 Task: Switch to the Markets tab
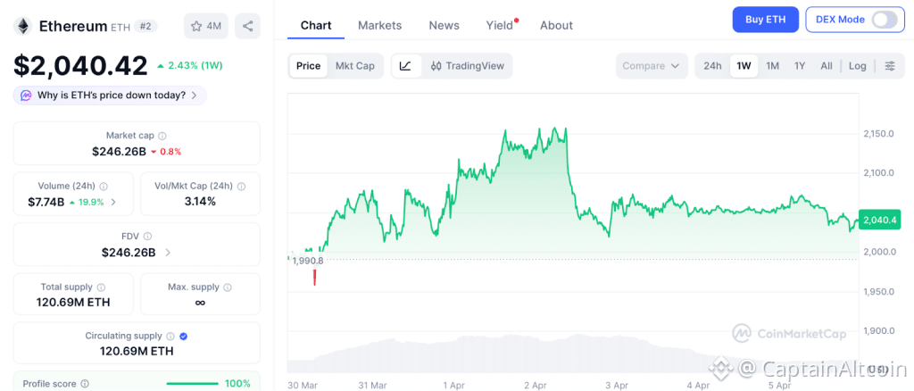[x=379, y=25]
